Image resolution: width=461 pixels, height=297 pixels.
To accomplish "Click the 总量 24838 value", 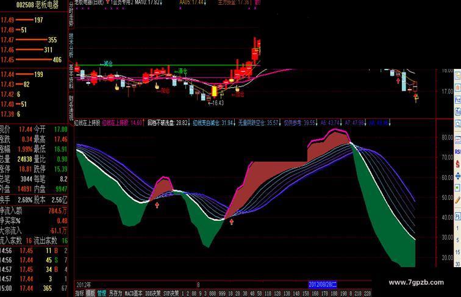I will [24, 159].
